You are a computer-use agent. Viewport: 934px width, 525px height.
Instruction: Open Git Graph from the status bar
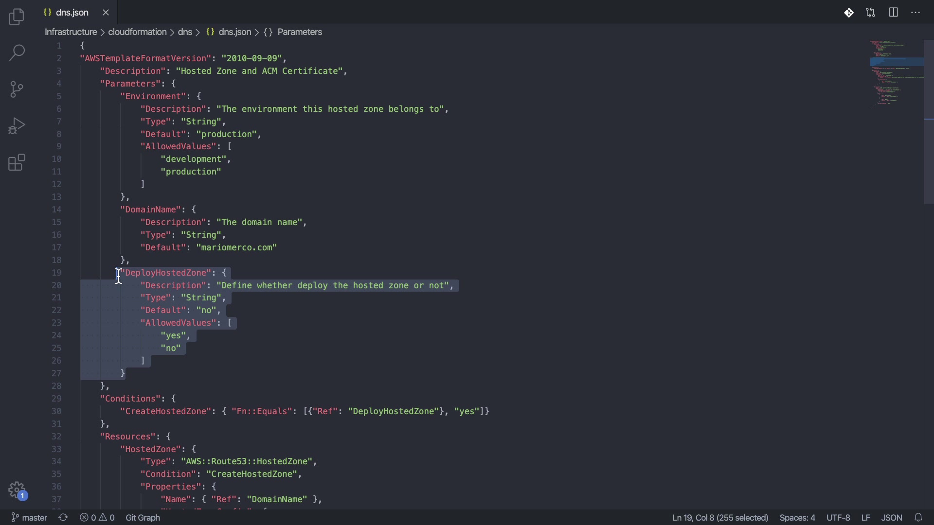tap(143, 518)
